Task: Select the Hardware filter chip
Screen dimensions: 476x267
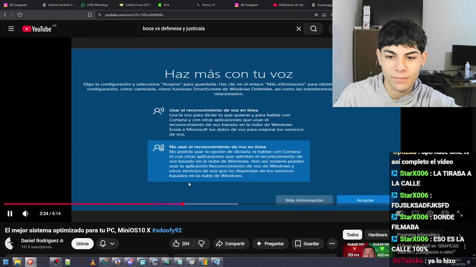Action: click(378, 235)
